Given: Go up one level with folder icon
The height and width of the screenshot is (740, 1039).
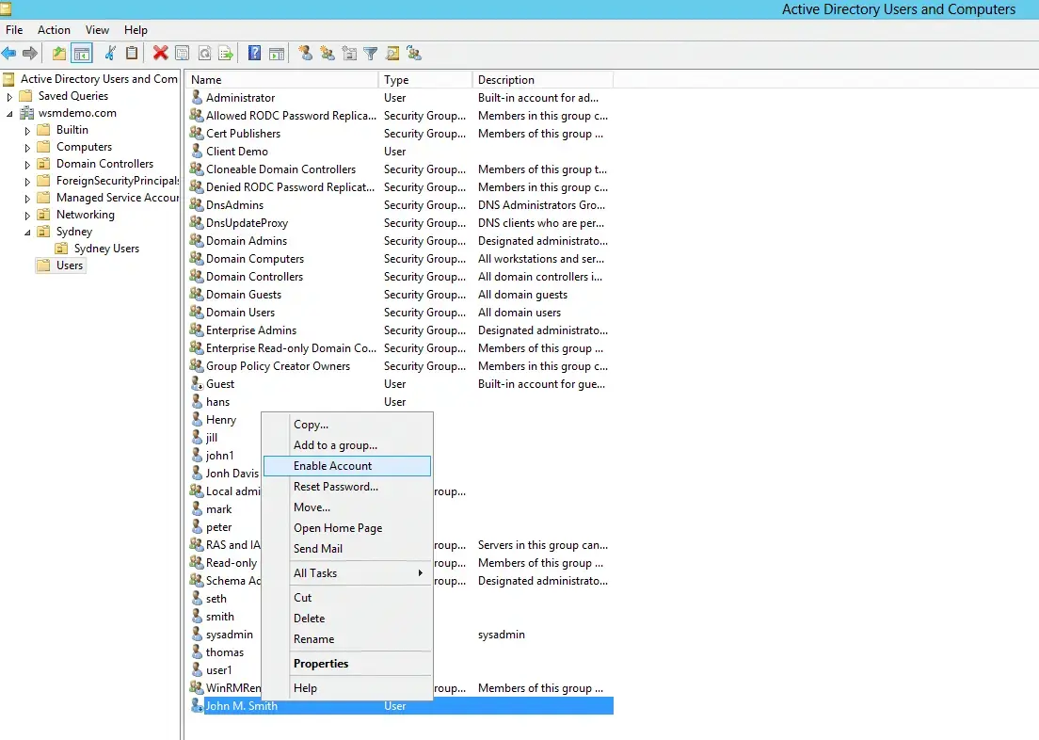Looking at the screenshot, I should [59, 54].
